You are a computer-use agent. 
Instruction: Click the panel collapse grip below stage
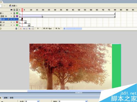(79, 93)
